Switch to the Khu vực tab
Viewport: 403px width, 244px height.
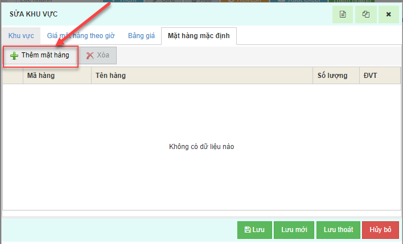[21, 36]
